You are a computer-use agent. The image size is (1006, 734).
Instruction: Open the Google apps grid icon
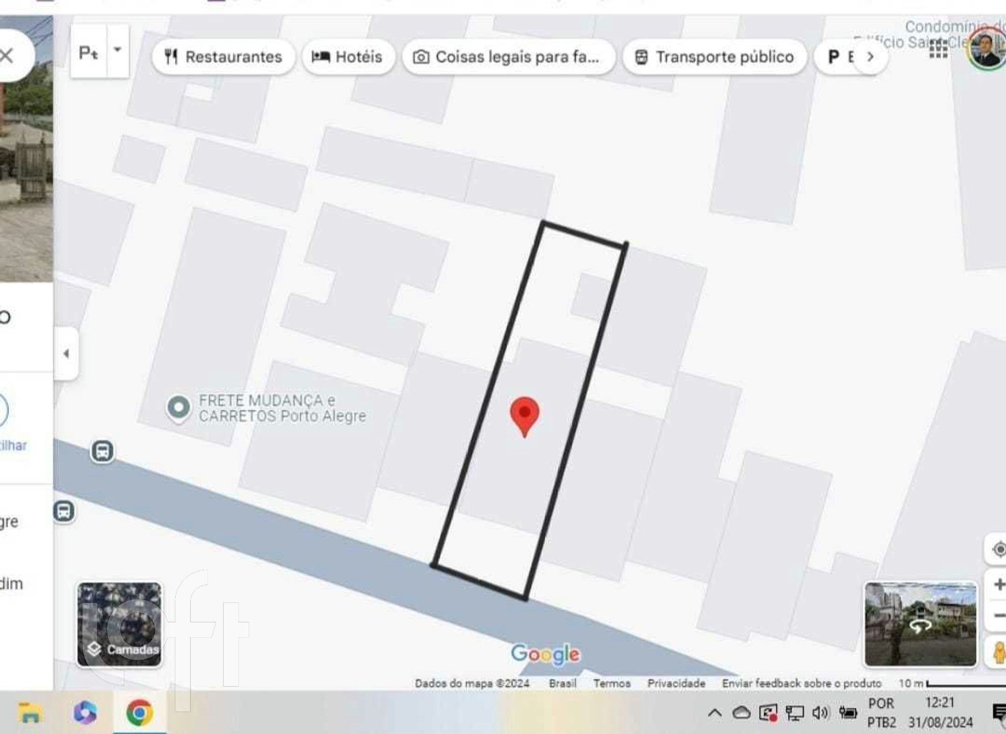pos(938,49)
